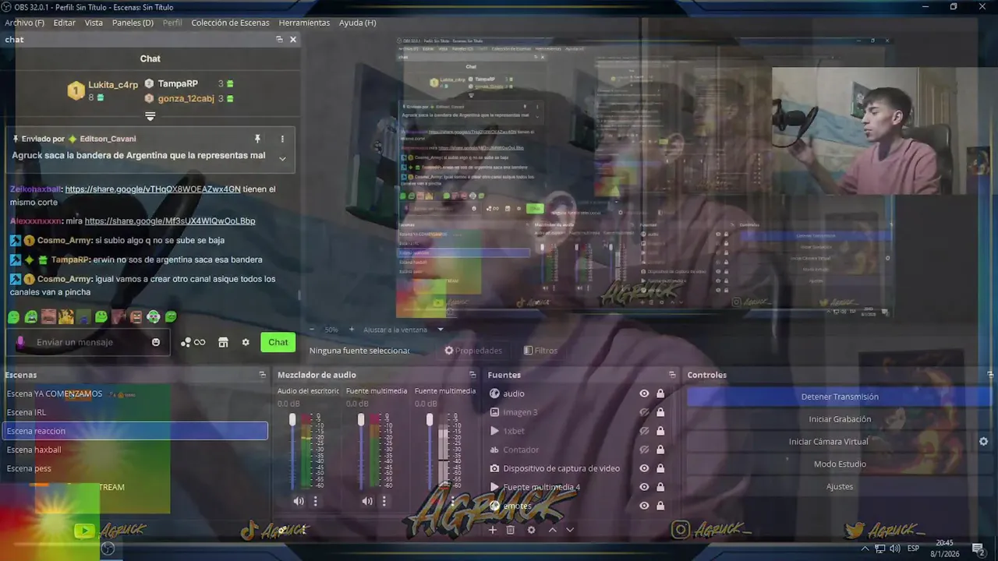Open the Vista menu

pos(94,23)
